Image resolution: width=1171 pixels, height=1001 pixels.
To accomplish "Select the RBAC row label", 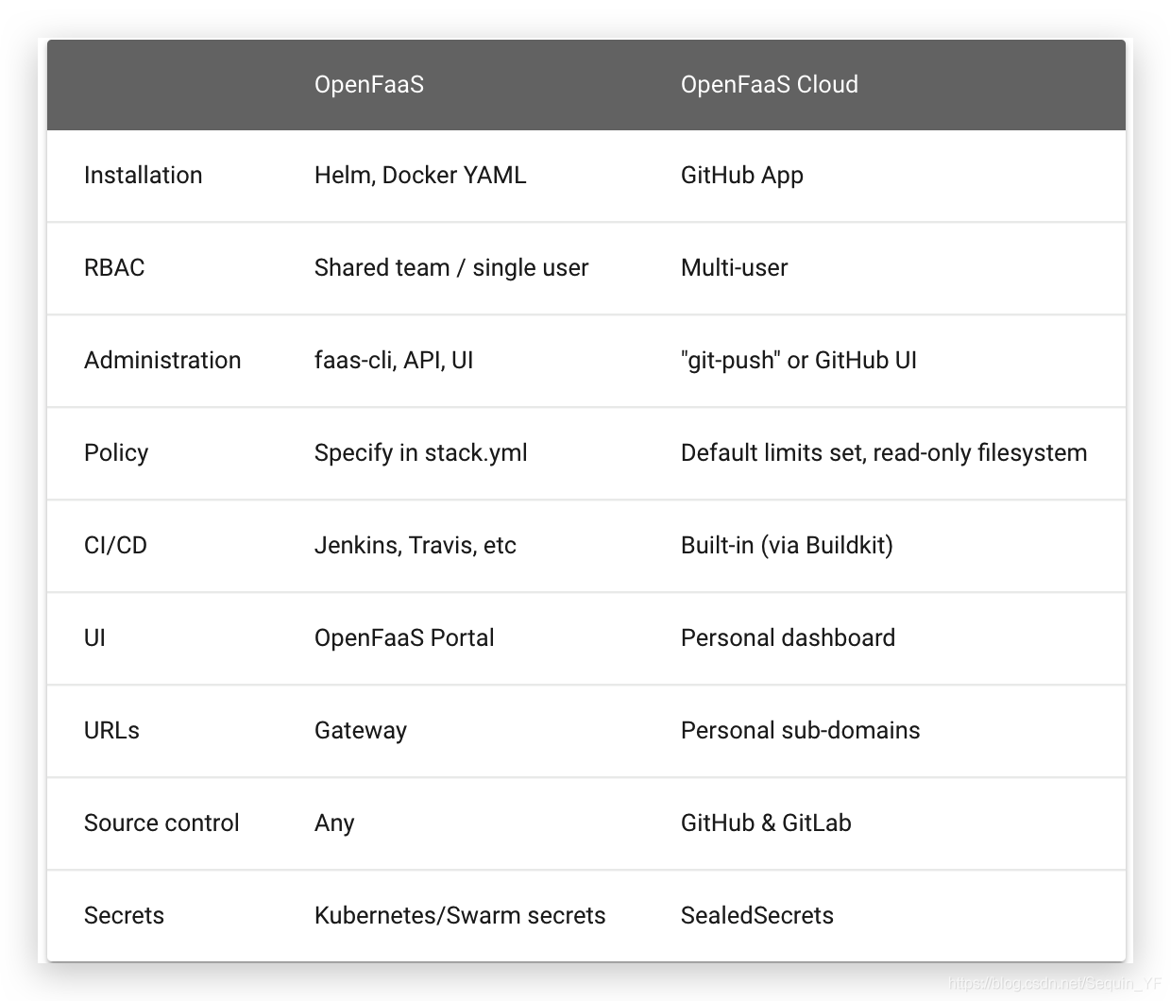I will point(114,267).
